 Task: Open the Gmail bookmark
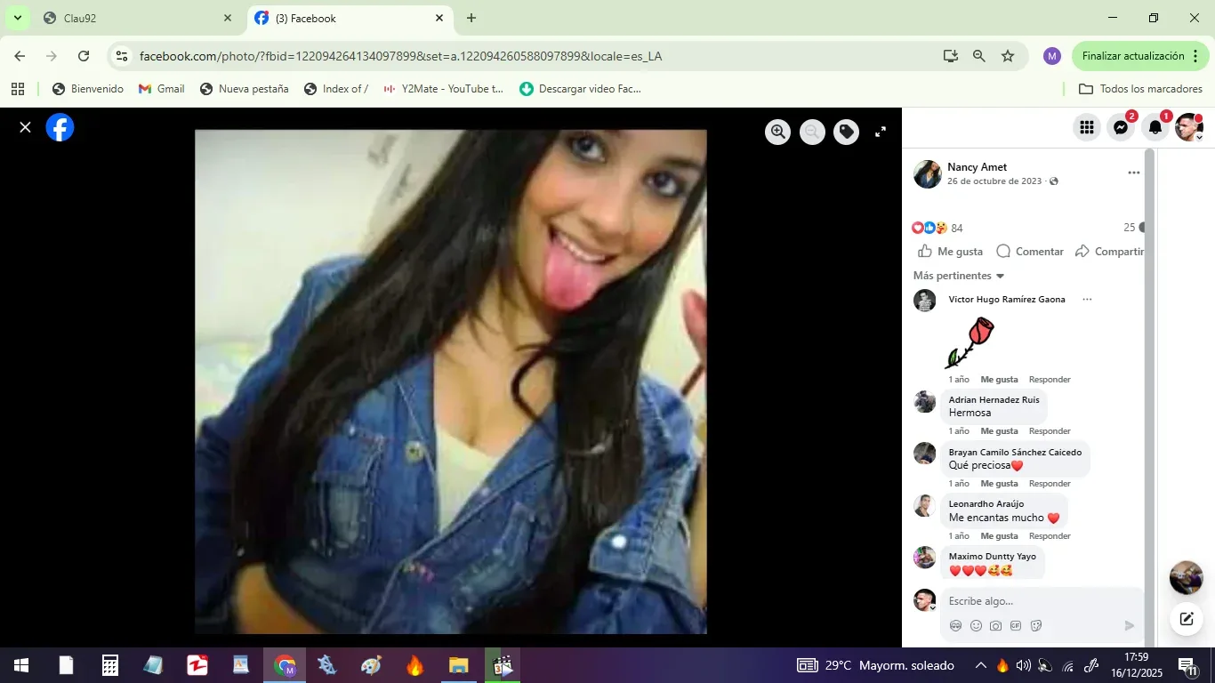[162, 89]
